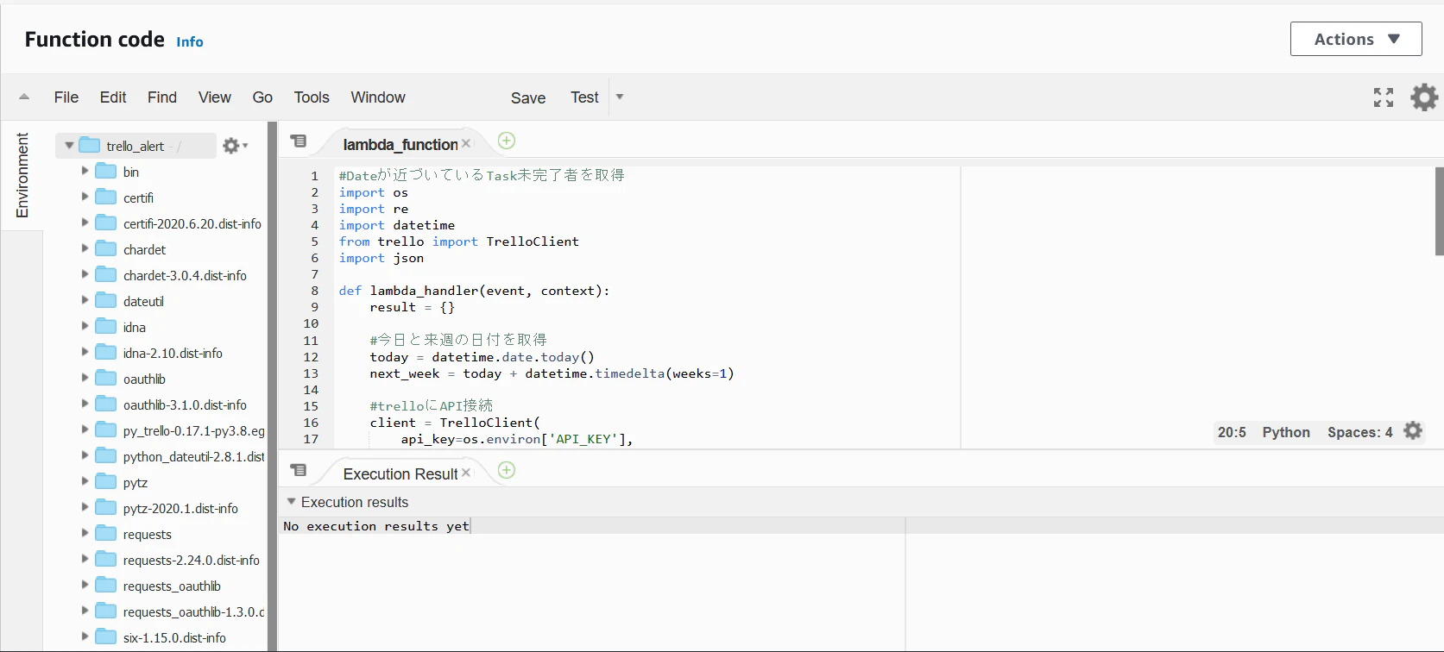Select the requests_oauthlib-1.3.0 folder
This screenshot has height=652, width=1444.
[193, 611]
